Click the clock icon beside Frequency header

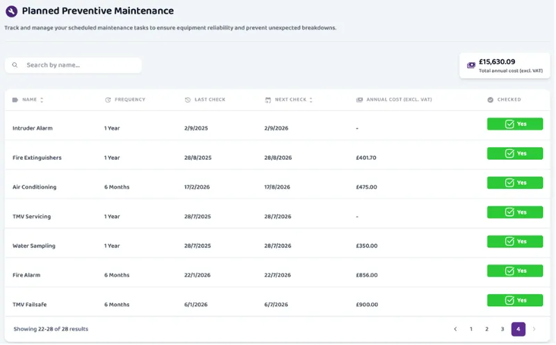coord(108,100)
